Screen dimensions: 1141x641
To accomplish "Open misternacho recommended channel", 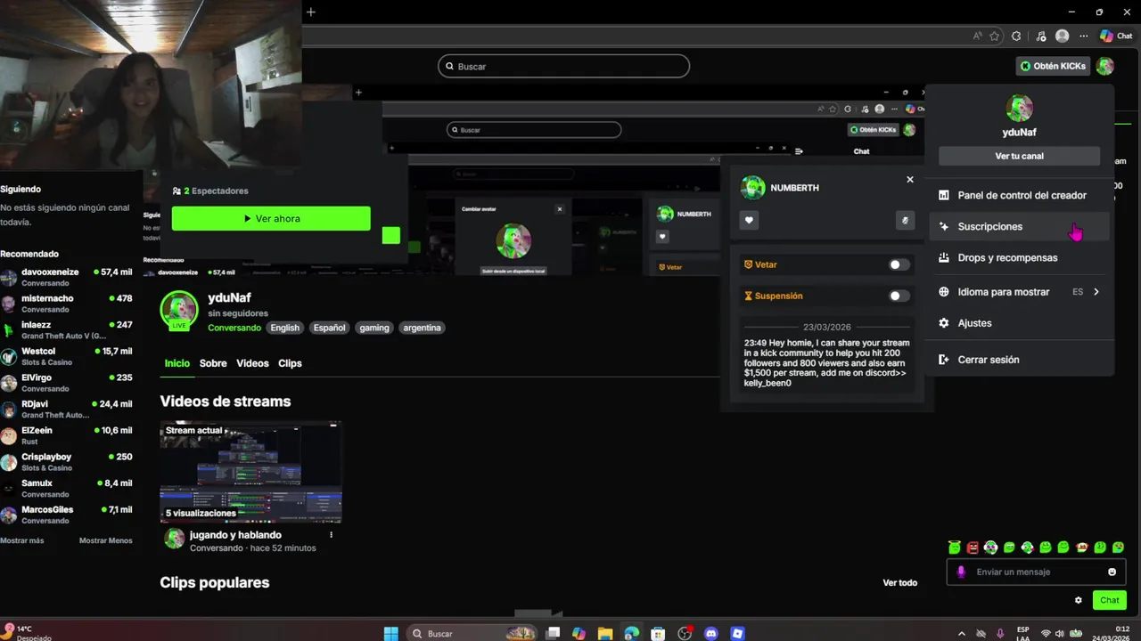I will (67, 304).
